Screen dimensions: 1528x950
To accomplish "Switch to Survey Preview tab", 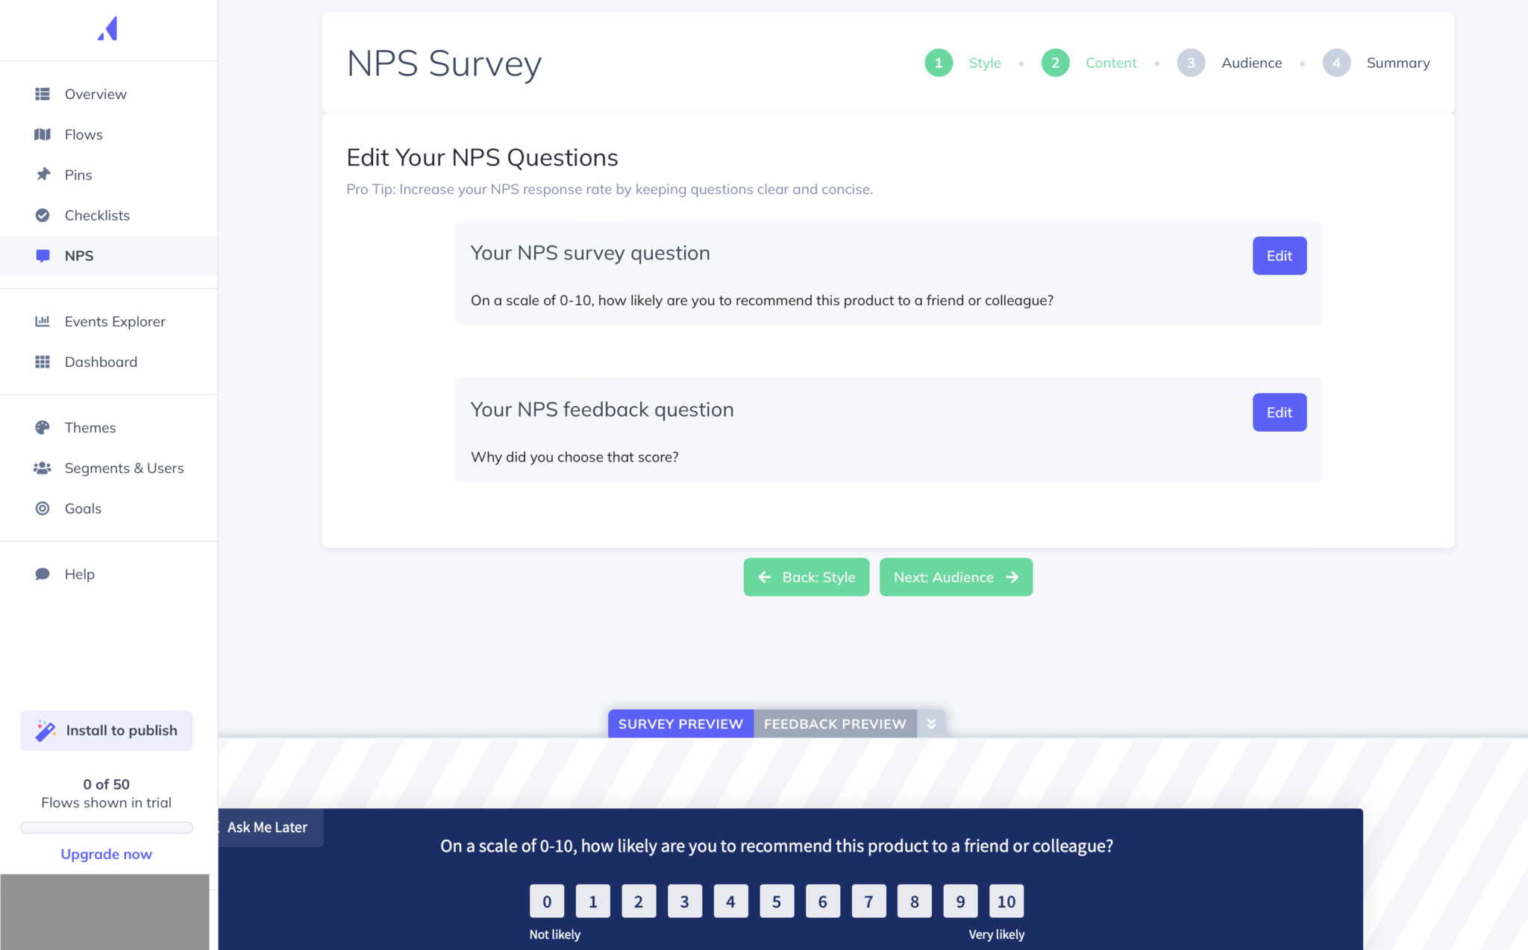I will (681, 723).
